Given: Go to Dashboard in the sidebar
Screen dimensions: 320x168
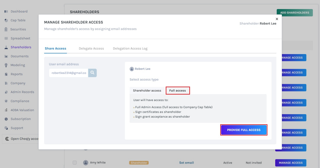Looking at the screenshot, I should tap(19, 12).
